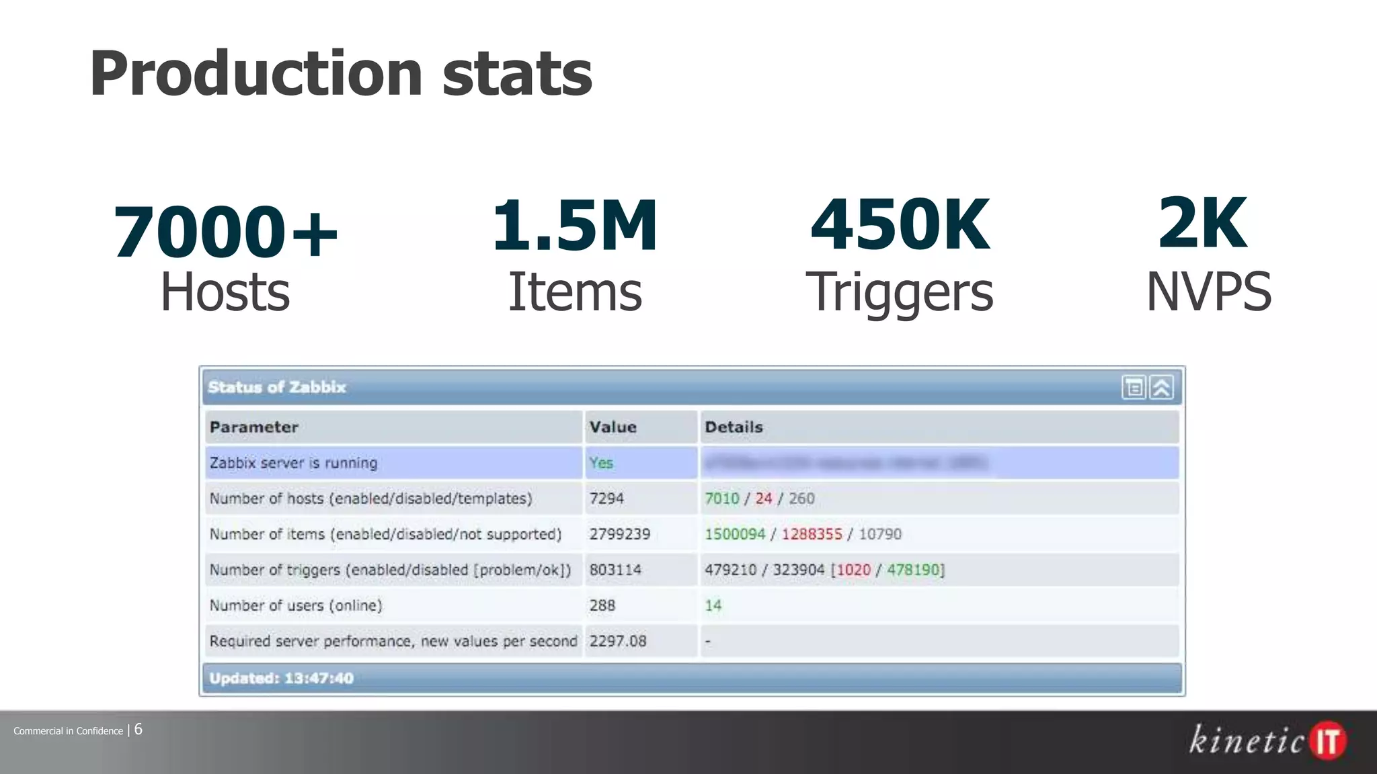
Task: Select 'Required server performance' parameter row
Action: pyautogui.click(x=692, y=641)
